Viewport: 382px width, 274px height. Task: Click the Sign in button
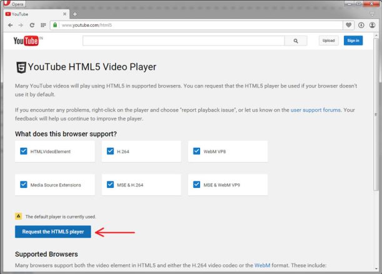tap(353, 41)
